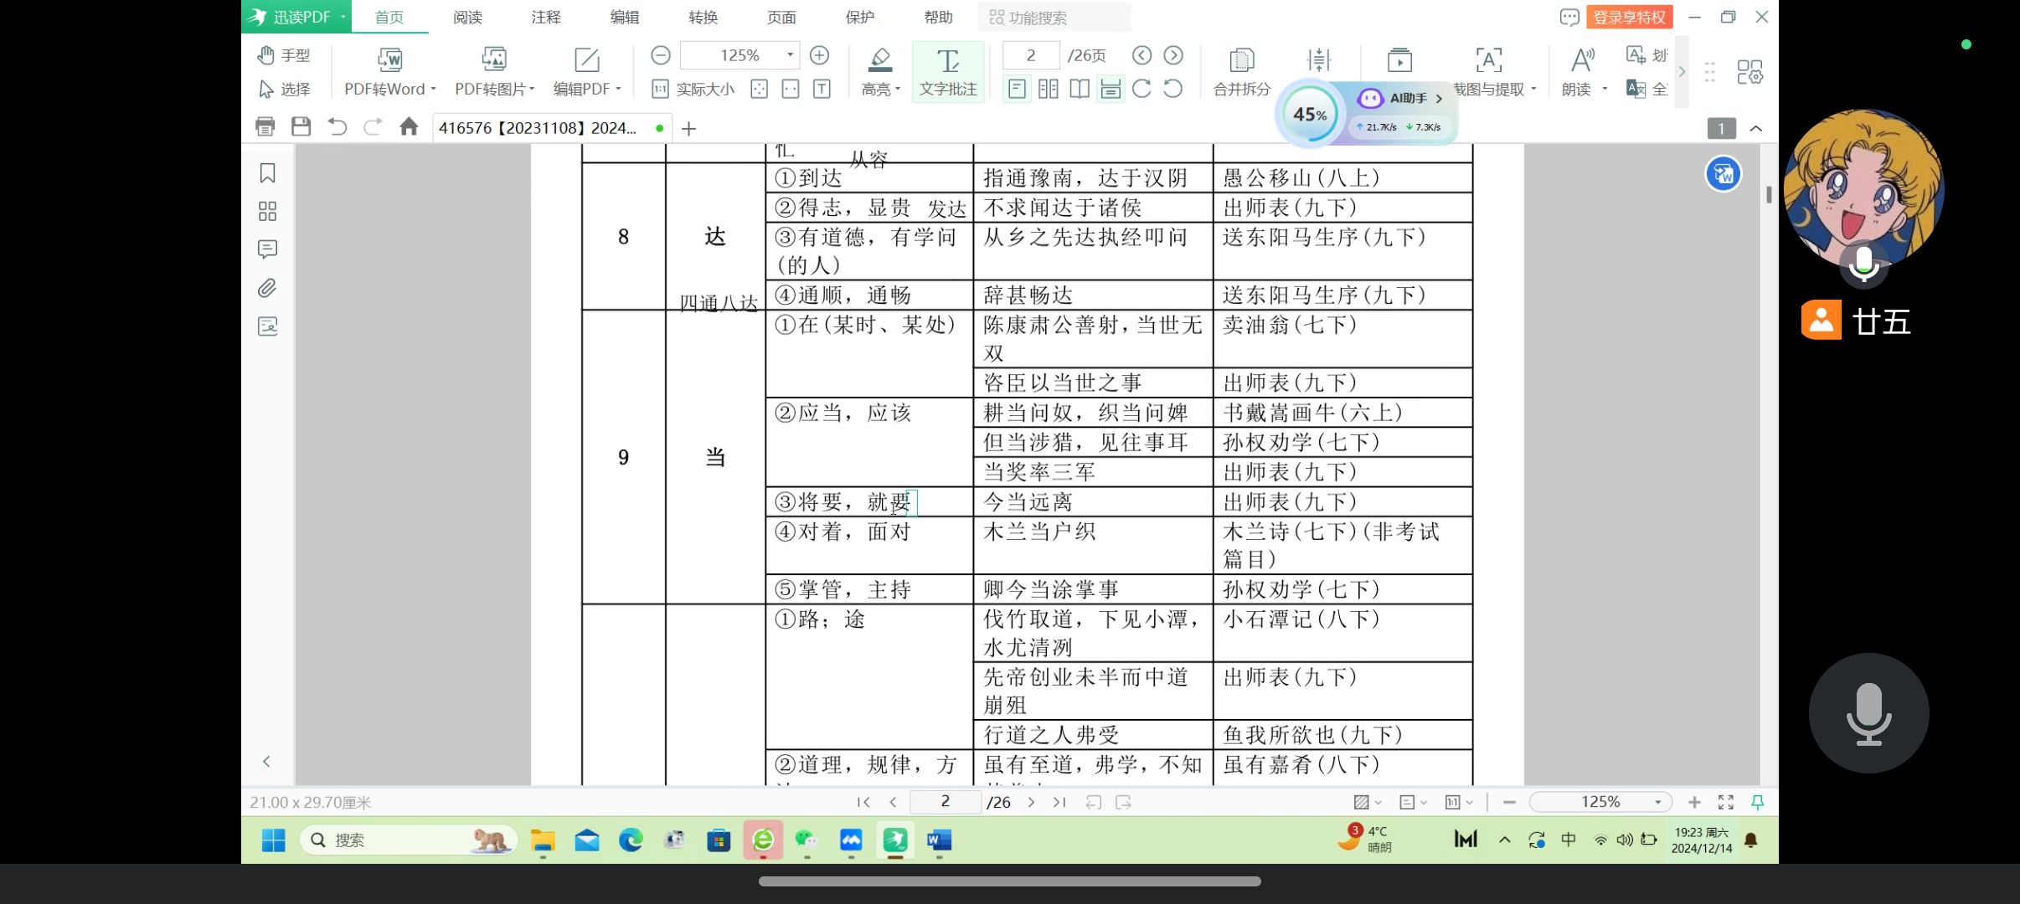This screenshot has height=904, width=2020.
Task: Expand the 高亮 highlight dropdown arrow
Action: (898, 89)
